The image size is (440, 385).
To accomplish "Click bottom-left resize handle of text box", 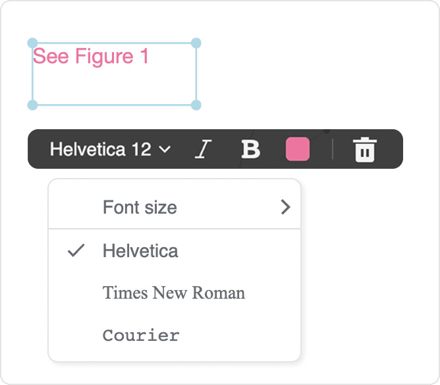I will tap(32, 105).
